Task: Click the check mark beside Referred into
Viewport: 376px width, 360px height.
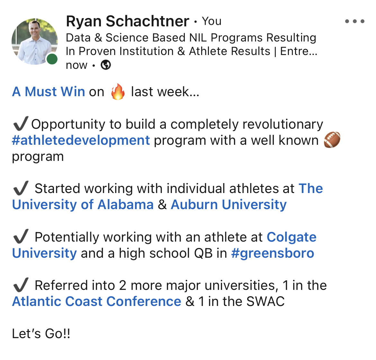Action: (21, 285)
